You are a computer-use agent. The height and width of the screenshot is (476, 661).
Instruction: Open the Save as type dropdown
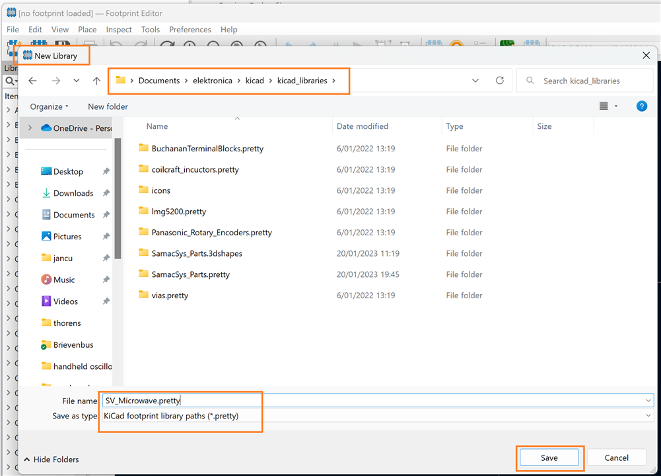coord(648,416)
